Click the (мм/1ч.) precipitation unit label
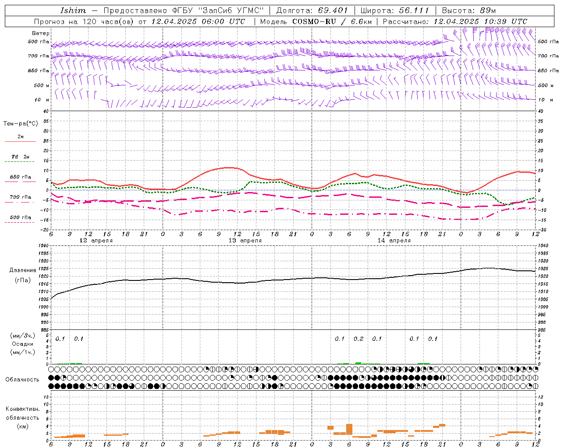 pyautogui.click(x=23, y=352)
